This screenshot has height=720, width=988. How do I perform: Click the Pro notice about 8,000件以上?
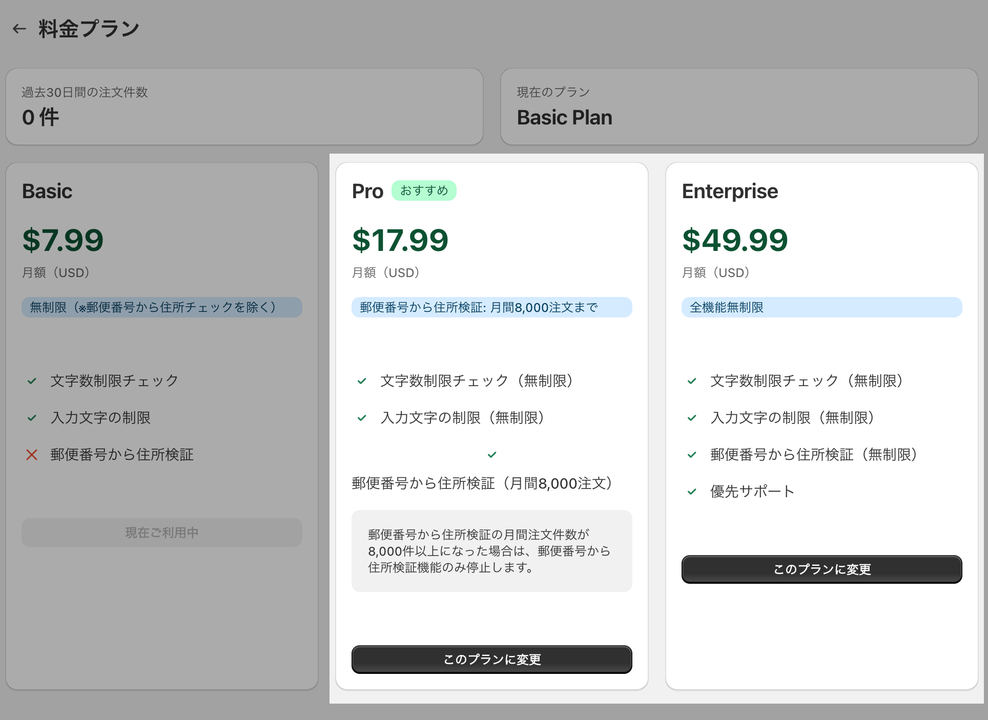(491, 551)
